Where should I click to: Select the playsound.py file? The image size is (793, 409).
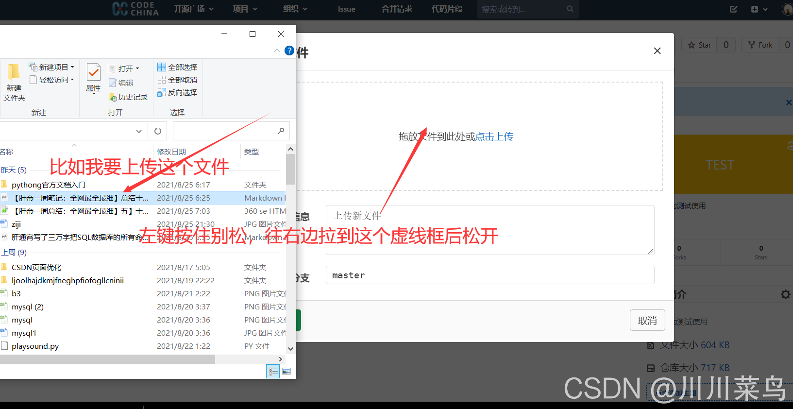35,346
